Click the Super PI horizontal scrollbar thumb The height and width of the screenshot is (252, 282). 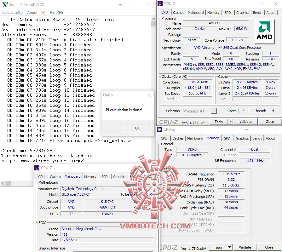(8, 184)
